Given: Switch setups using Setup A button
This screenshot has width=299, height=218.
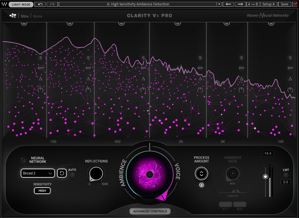Looking at the screenshot, I should point(269,4).
